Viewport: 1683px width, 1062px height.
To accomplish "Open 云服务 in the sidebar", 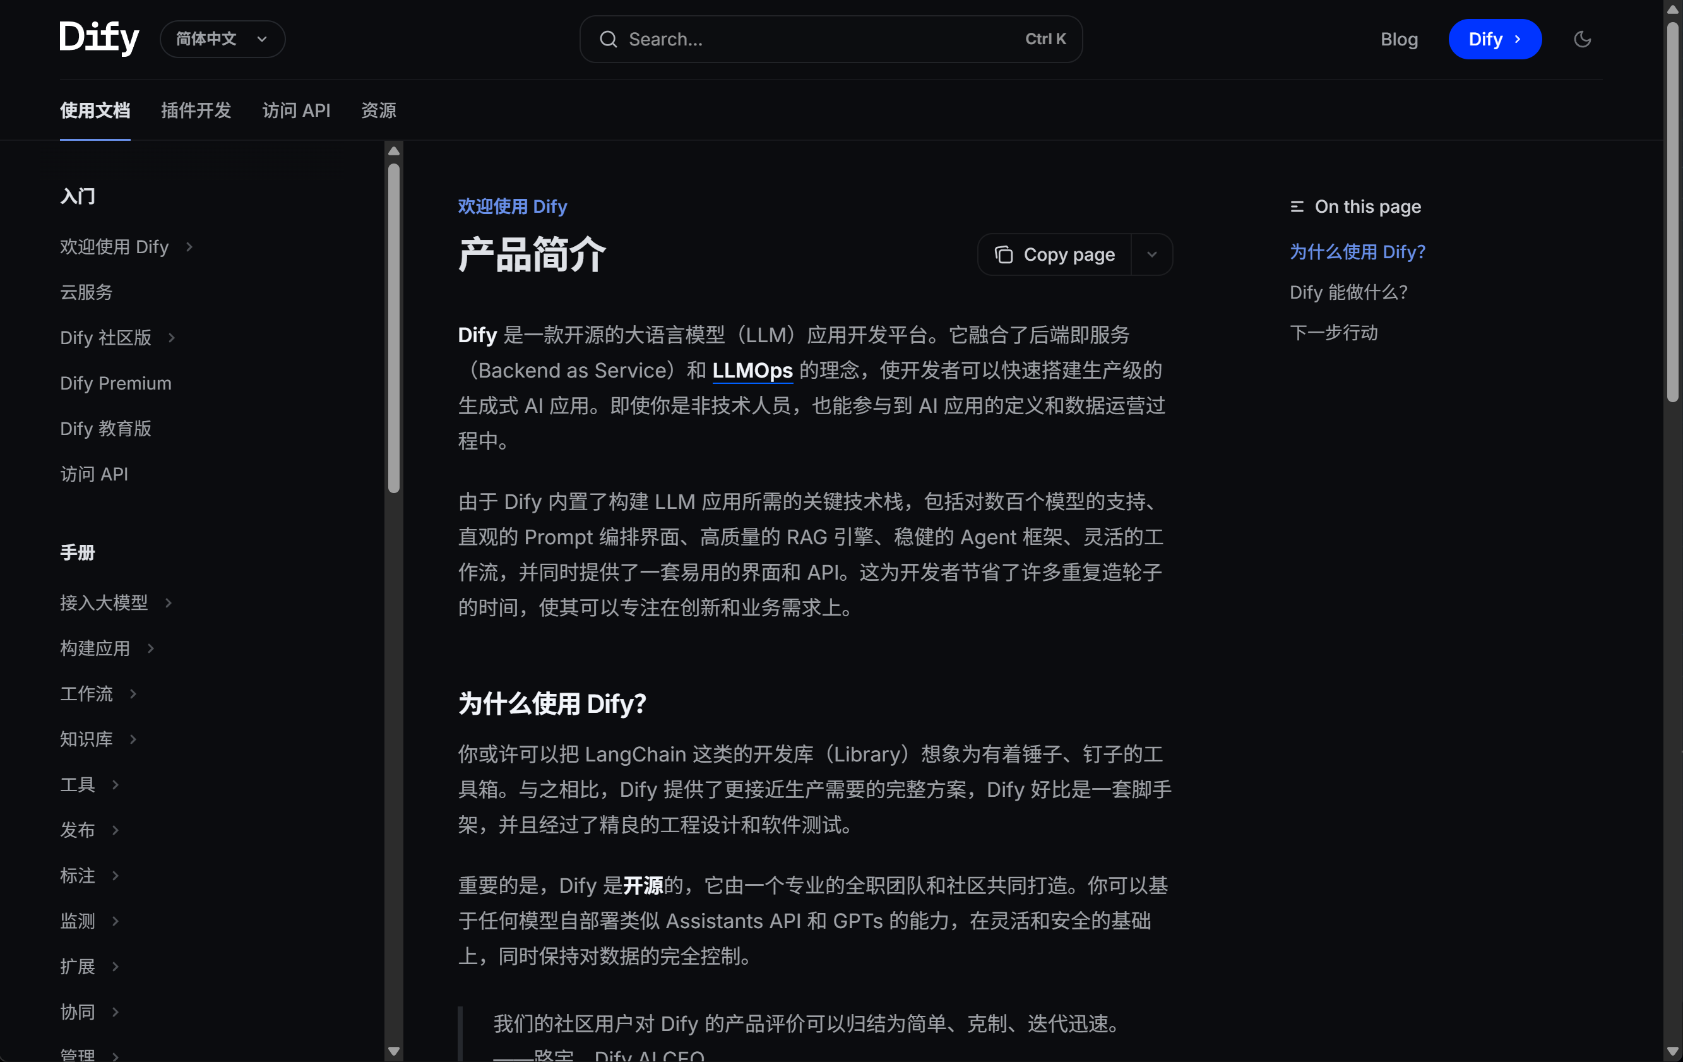I will click(86, 292).
